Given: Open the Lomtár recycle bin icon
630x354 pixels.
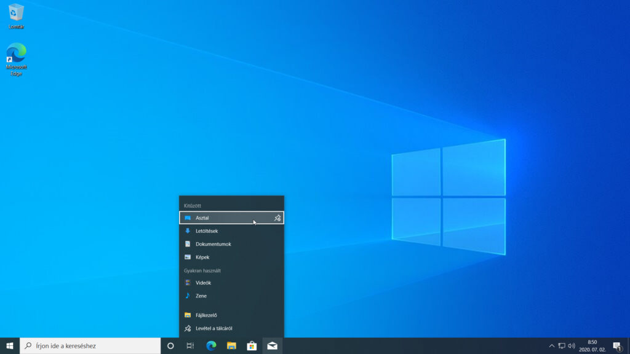Looking at the screenshot, I should click(x=16, y=16).
